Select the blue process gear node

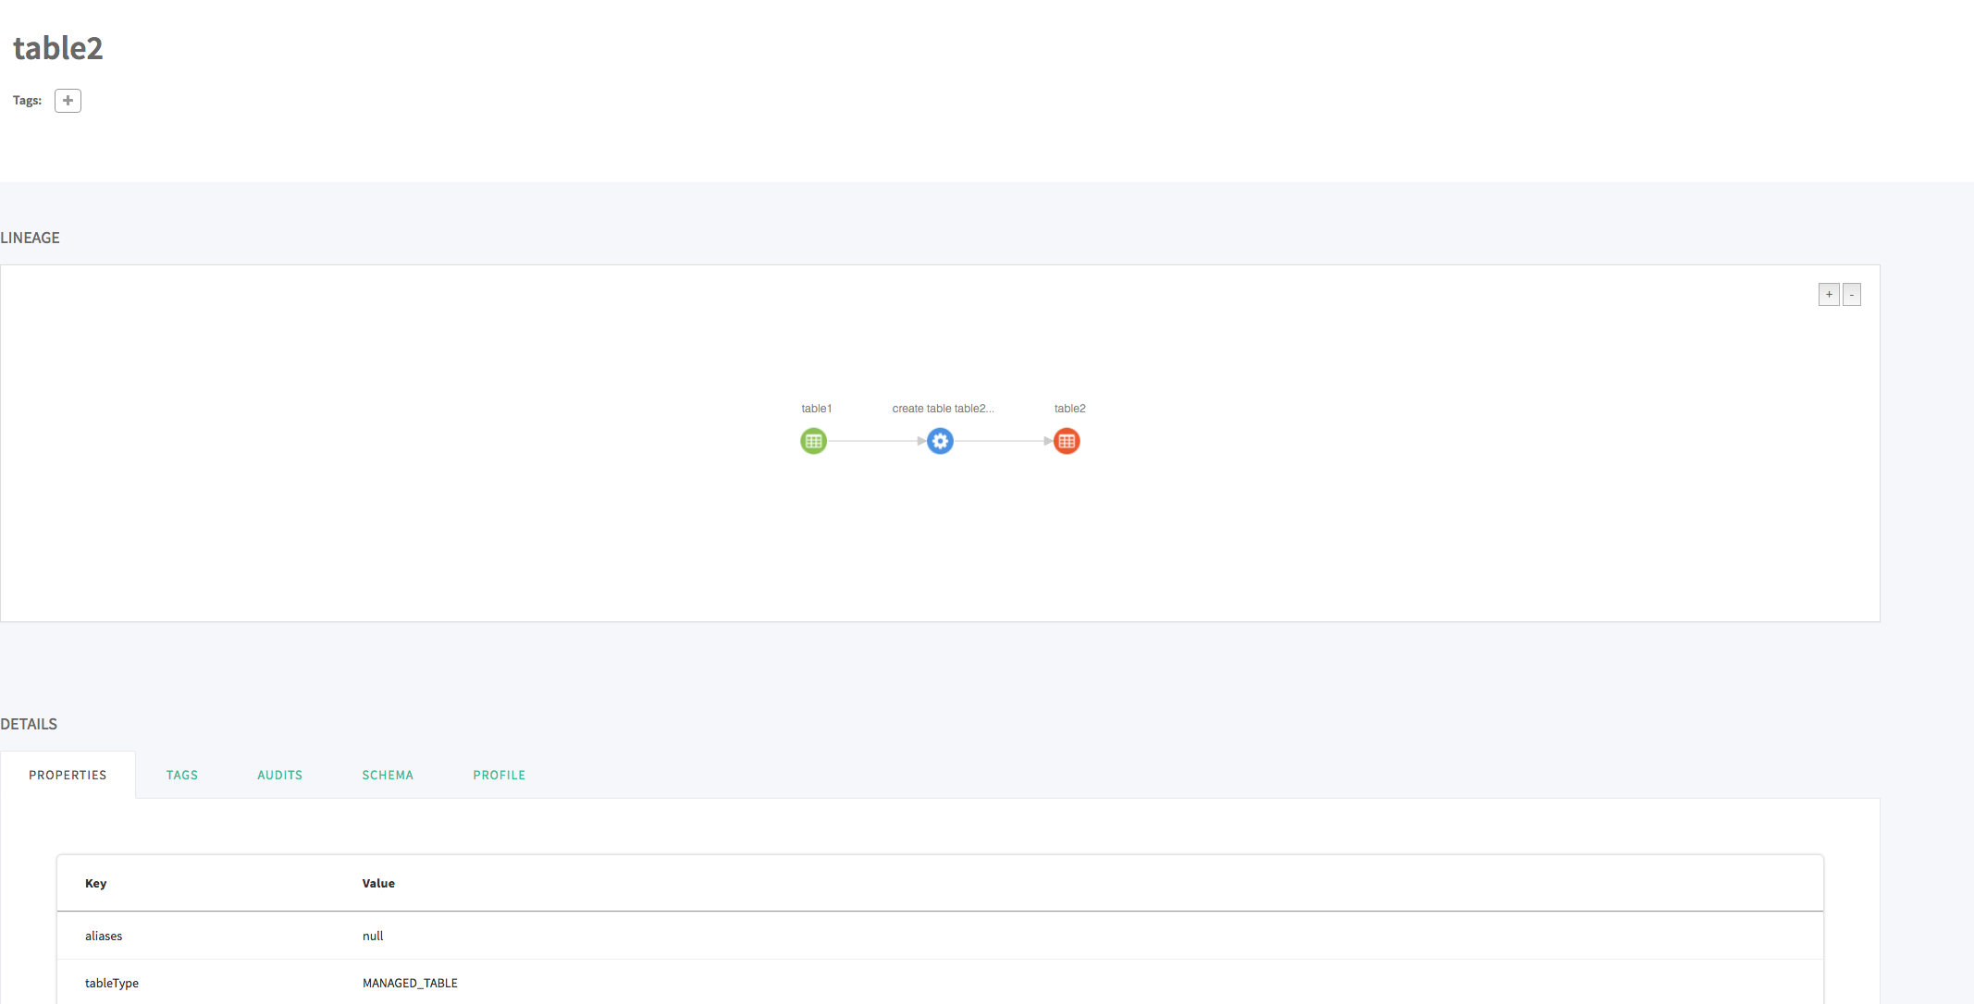point(940,441)
